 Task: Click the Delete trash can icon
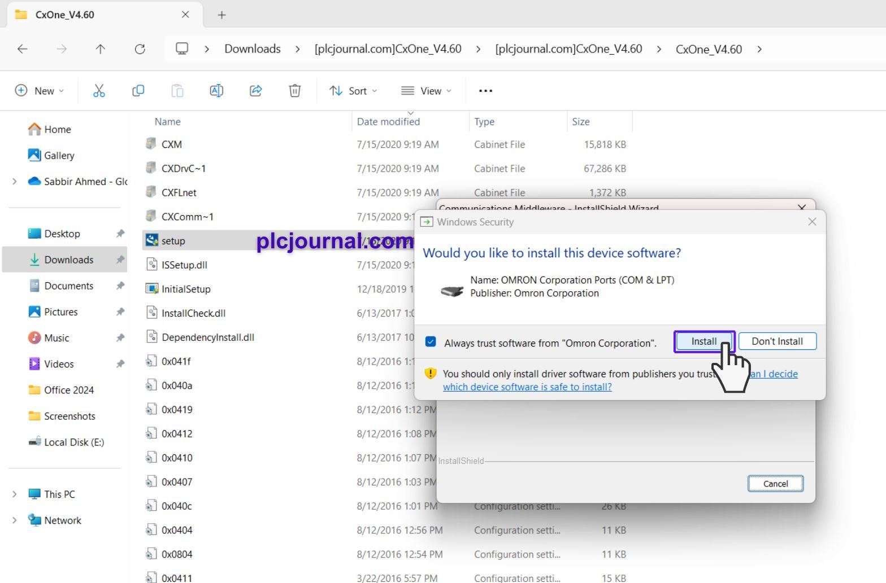click(x=295, y=91)
